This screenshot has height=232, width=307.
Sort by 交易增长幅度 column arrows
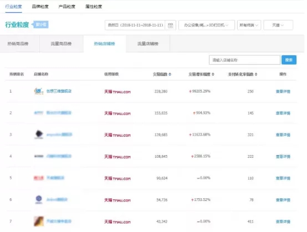pos(213,74)
